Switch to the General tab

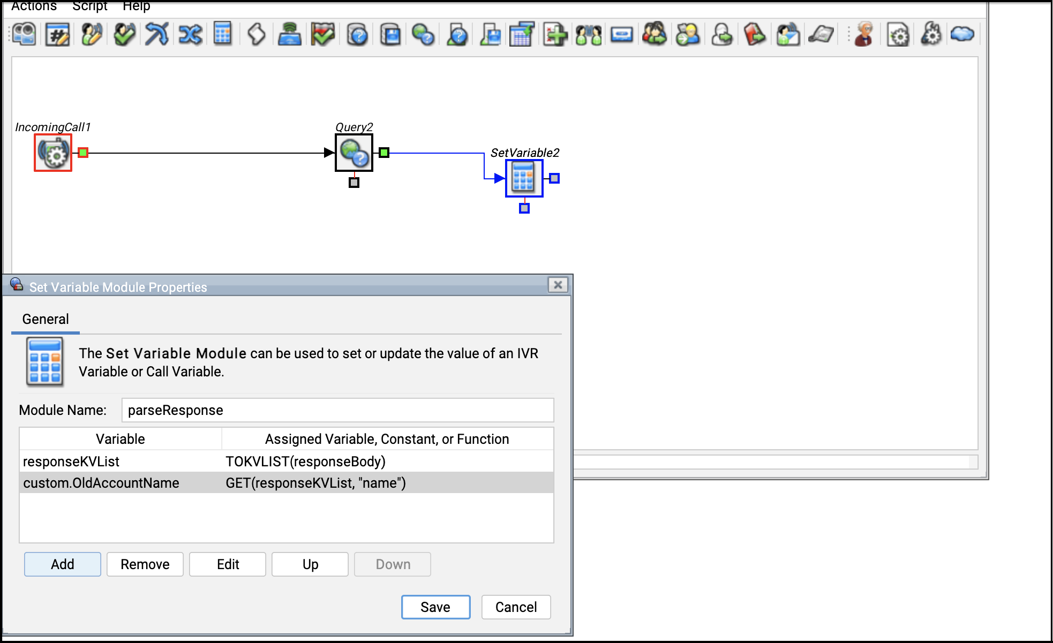point(46,319)
